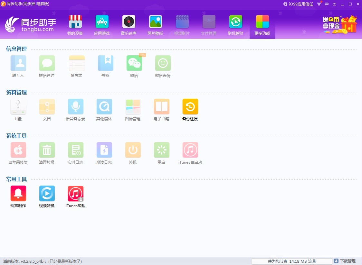362x265 pixels.
Task: Open the 备份还原 backup restore icon
Action: pyautogui.click(x=190, y=107)
